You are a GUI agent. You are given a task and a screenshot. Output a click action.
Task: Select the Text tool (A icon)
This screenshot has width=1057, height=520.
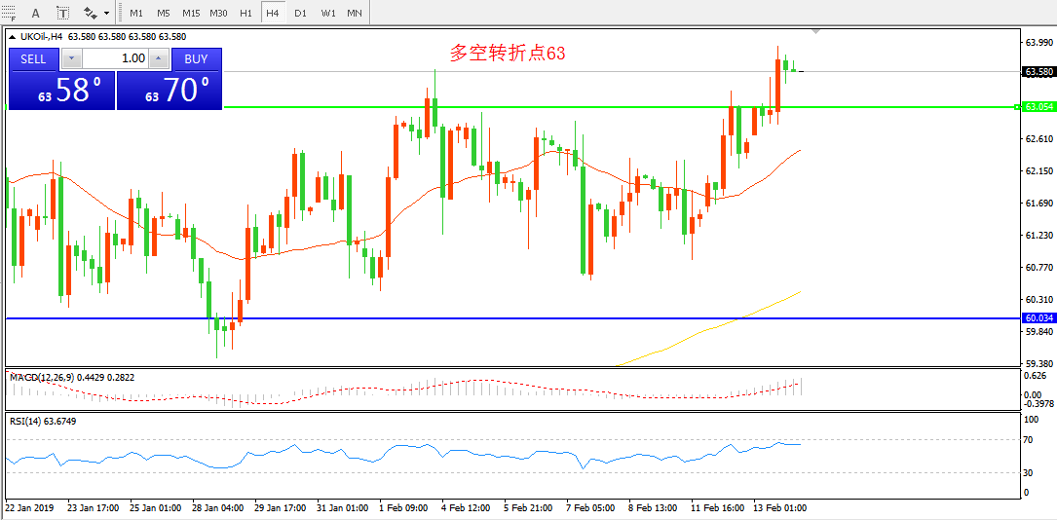36,13
